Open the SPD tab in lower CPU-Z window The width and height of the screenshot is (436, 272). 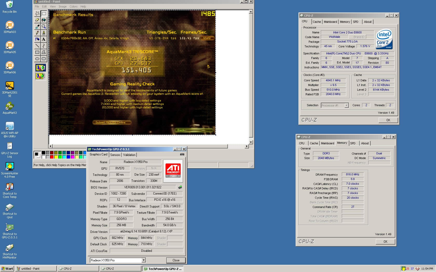(353, 143)
